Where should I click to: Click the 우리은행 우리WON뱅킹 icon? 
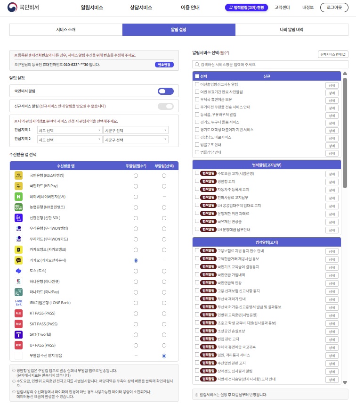click(x=18, y=228)
